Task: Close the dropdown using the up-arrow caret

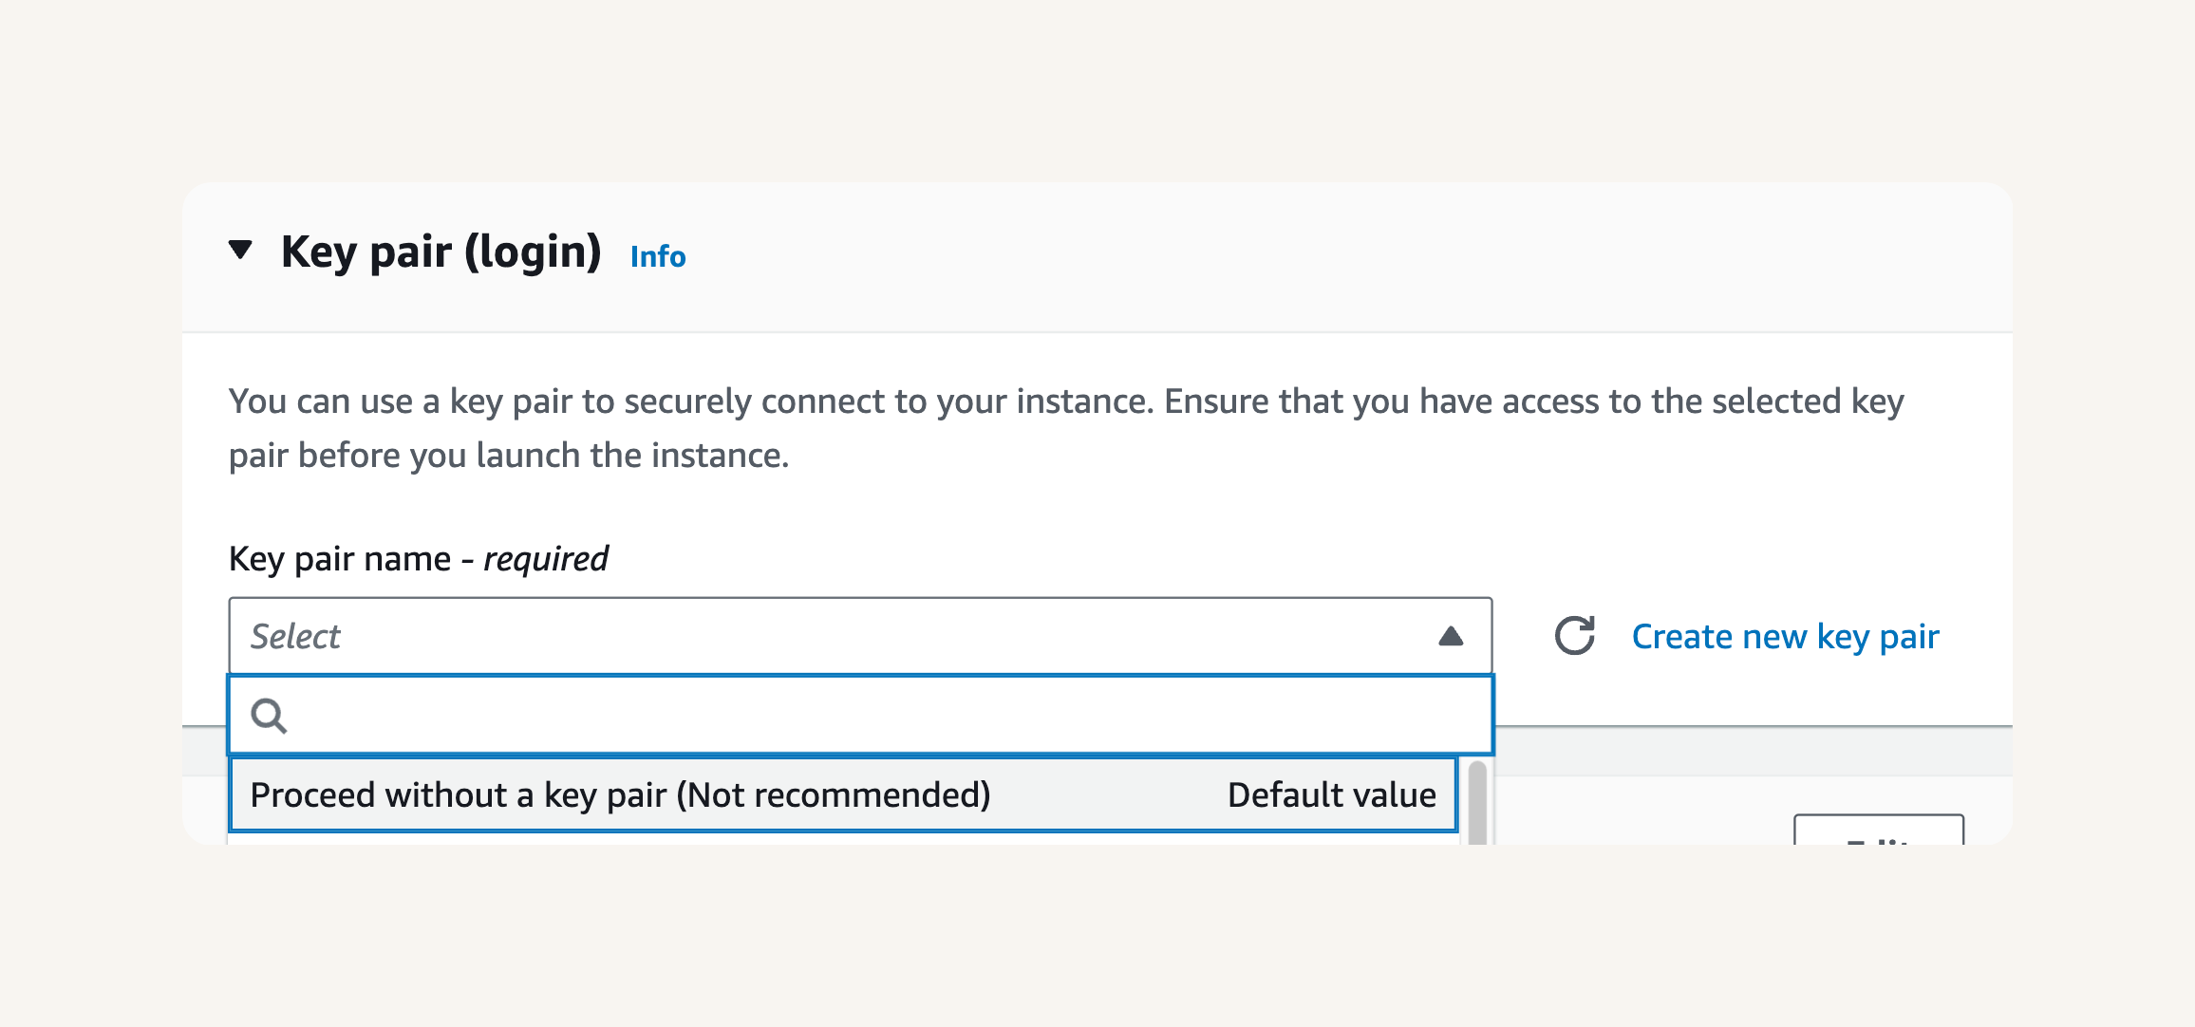Action: coord(1451,636)
